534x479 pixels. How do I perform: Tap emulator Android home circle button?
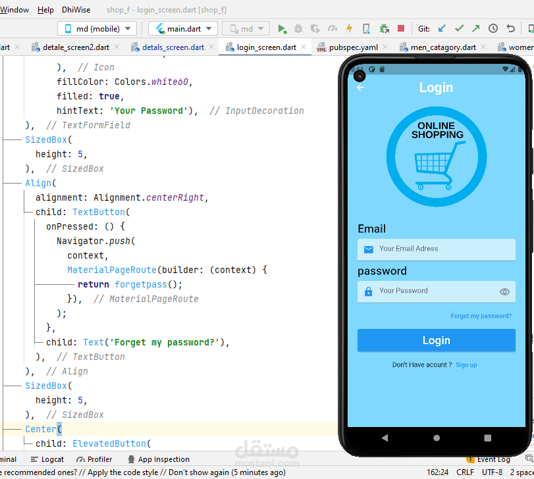437,438
